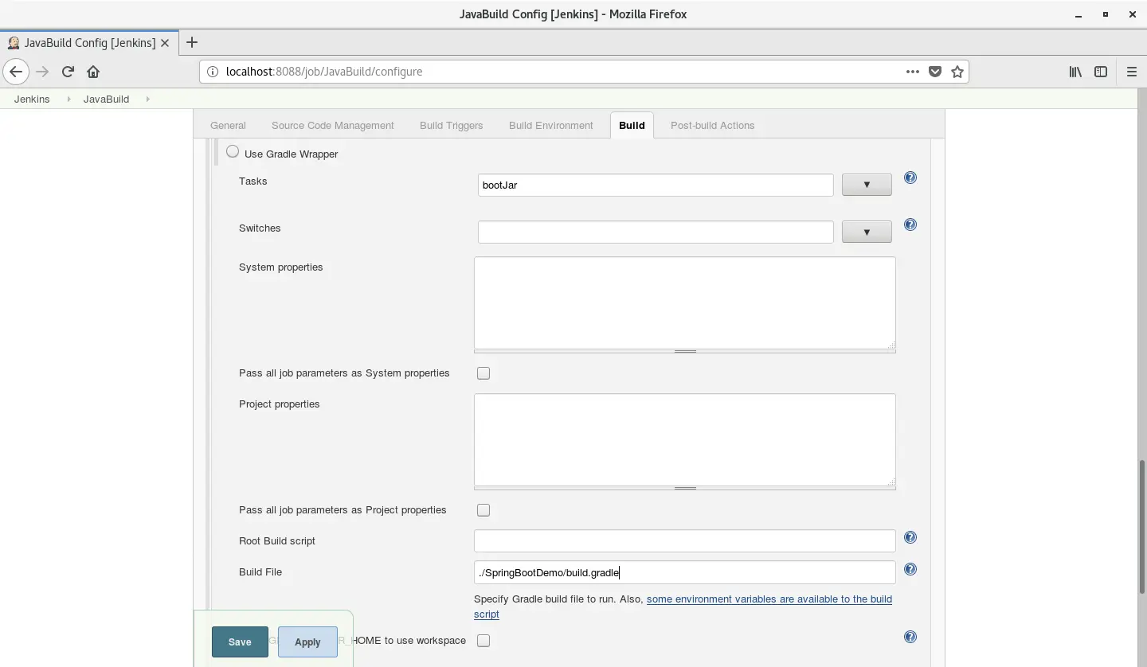This screenshot has height=667, width=1147.
Task: Open the Firefox Library icon
Action: point(1075,72)
